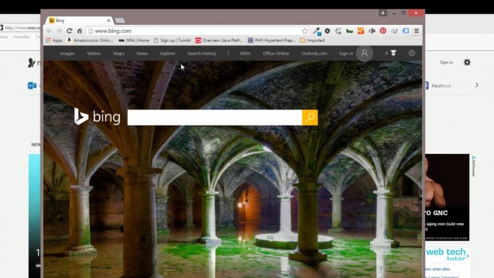This screenshot has height=278, width=494.
Task: Go to the browser home page icon
Action: 79,31
